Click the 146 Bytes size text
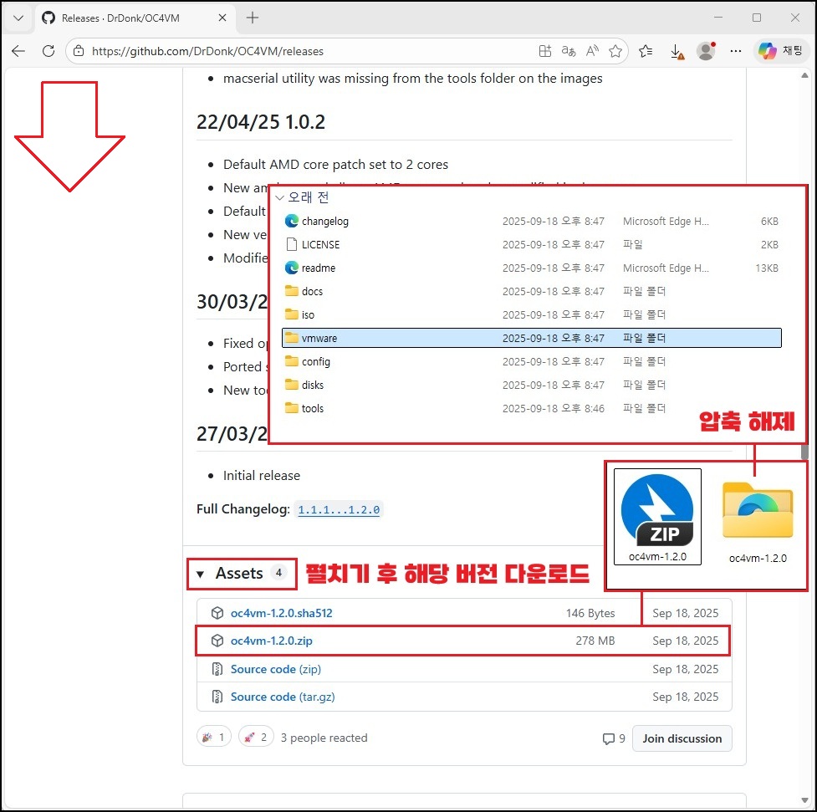This screenshot has height=812, width=817. point(590,614)
